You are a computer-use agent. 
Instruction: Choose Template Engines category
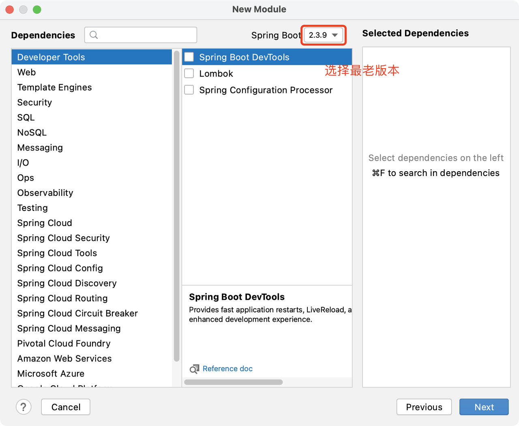click(92, 87)
